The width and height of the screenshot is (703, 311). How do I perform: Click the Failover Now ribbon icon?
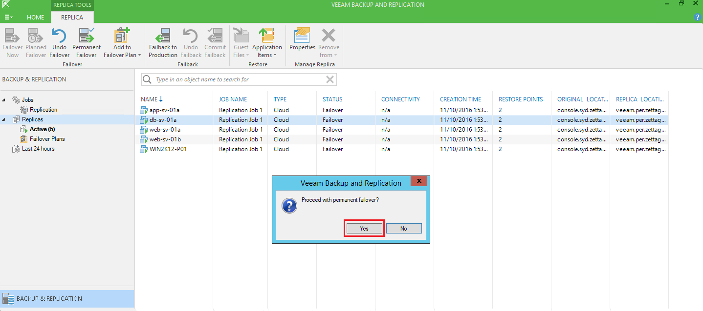[x=13, y=43]
